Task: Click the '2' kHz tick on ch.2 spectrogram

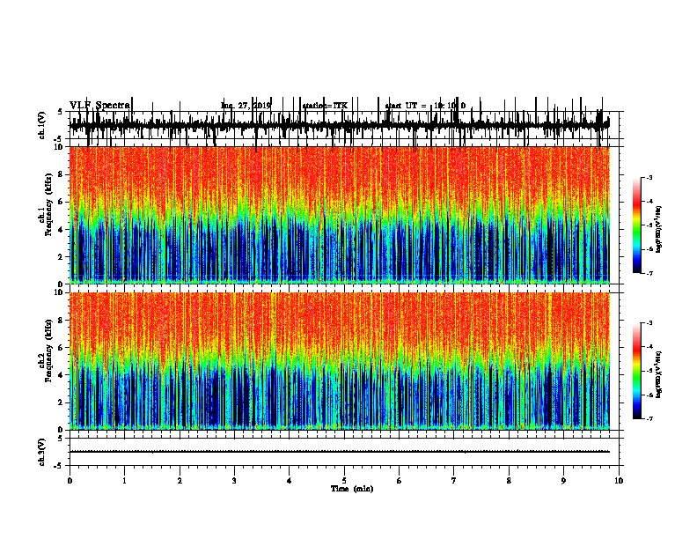Action: [61, 402]
